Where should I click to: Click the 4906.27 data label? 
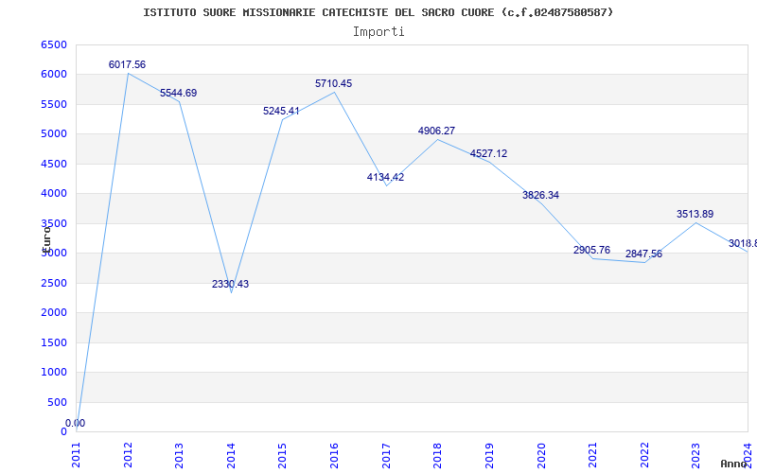tap(436, 131)
